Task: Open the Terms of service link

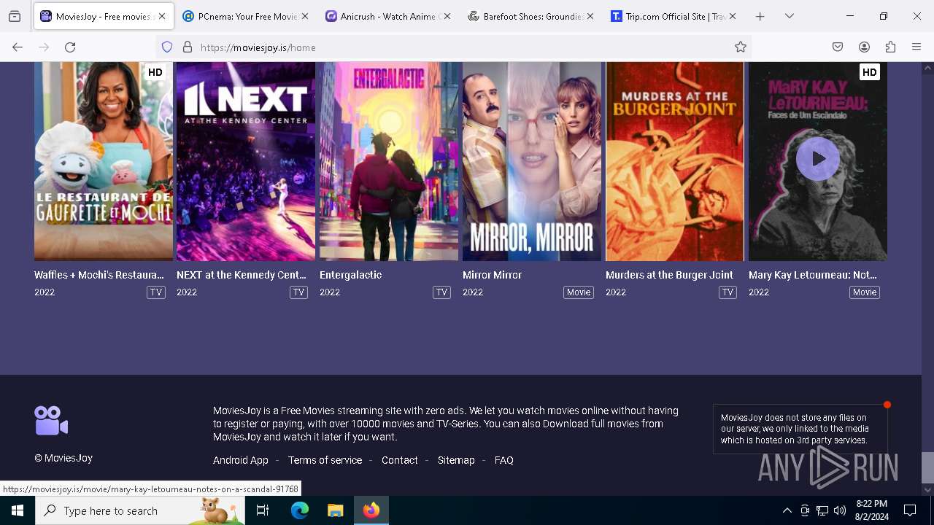Action: pyautogui.click(x=325, y=460)
